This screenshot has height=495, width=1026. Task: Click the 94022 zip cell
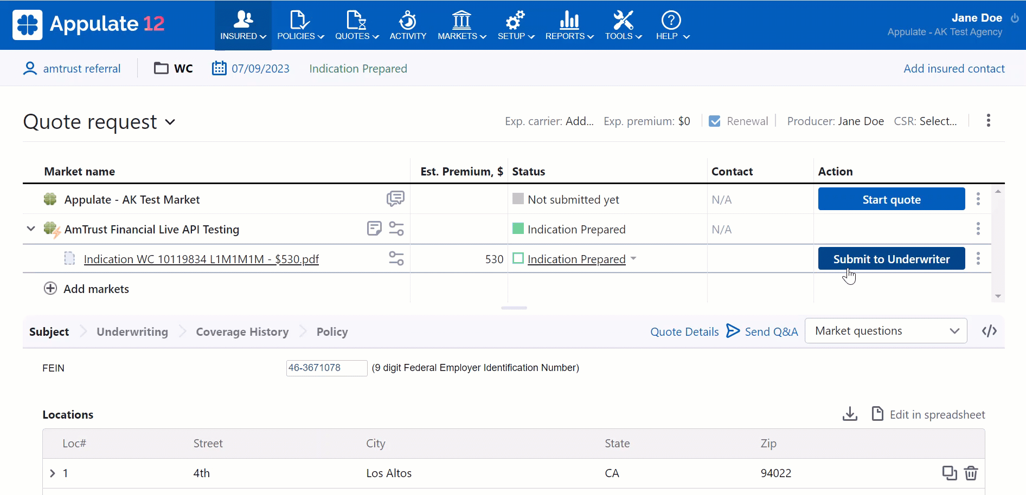click(775, 473)
